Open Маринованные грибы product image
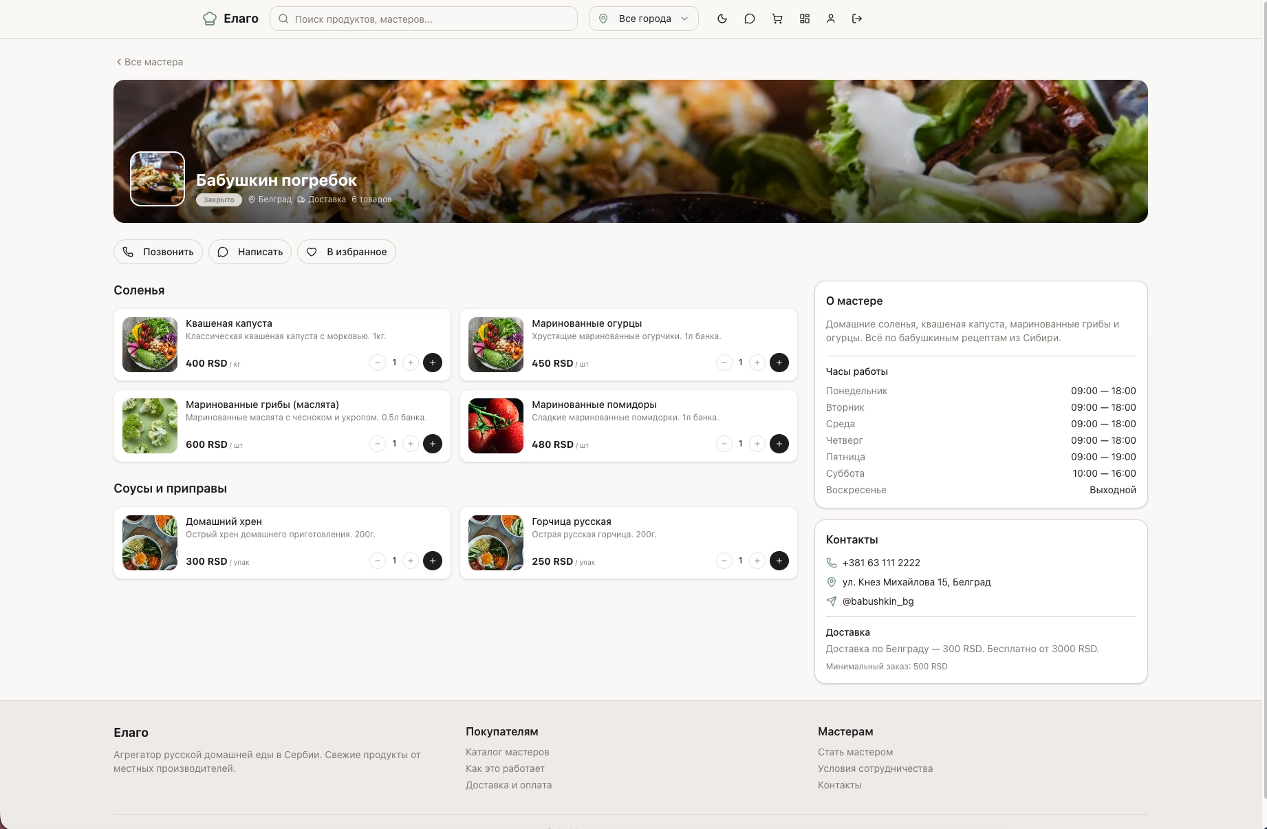Image resolution: width=1267 pixels, height=829 pixels. (150, 426)
